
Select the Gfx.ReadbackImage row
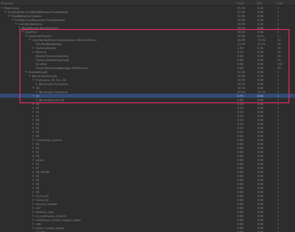click(x=49, y=44)
